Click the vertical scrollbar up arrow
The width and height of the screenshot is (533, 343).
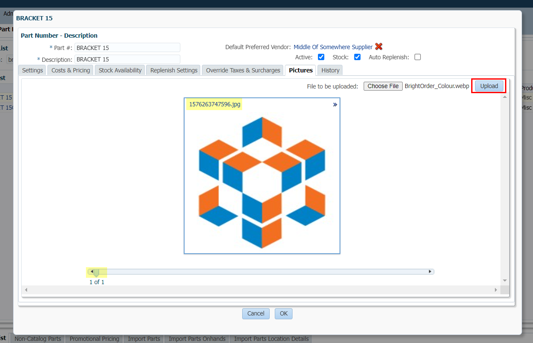[505, 97]
